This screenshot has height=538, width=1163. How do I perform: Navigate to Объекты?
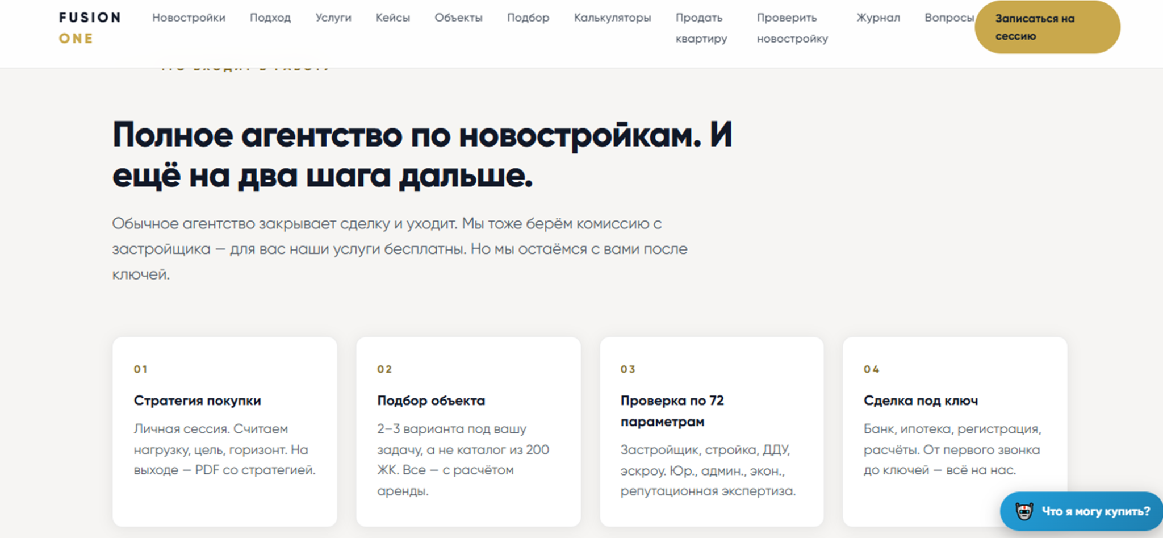coord(458,18)
